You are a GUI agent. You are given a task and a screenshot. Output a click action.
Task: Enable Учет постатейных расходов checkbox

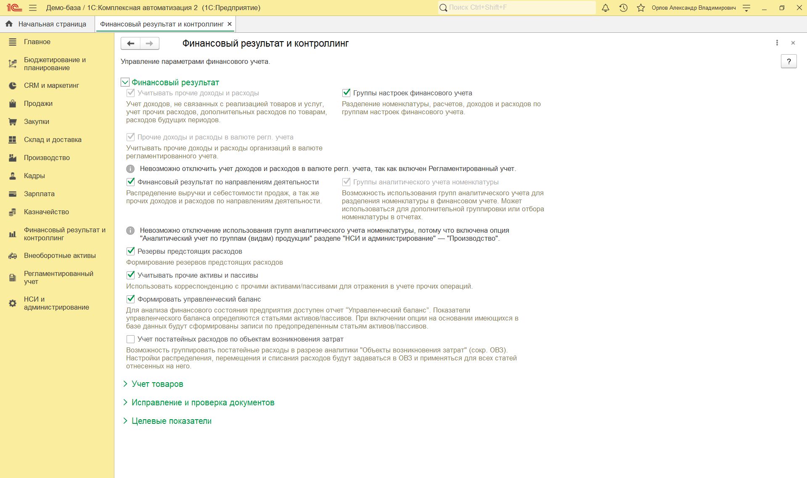pos(131,339)
